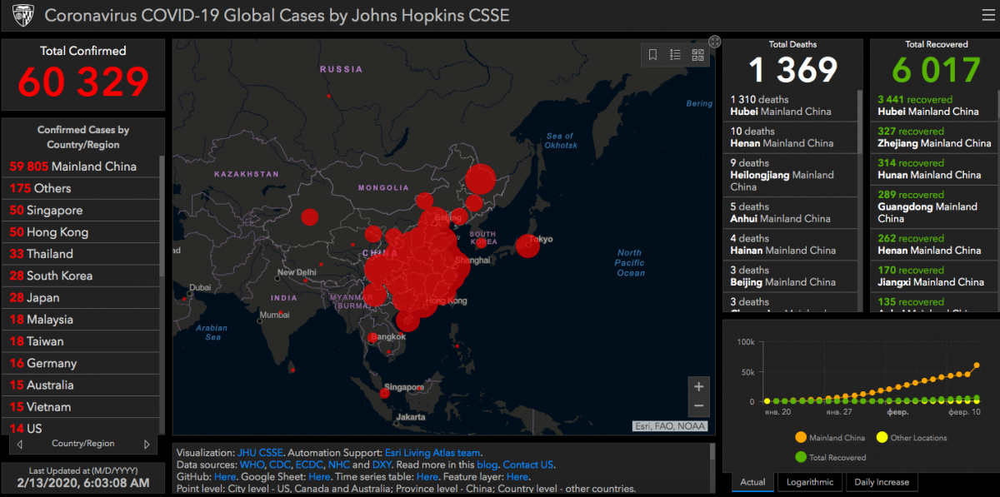Viewport: 1000px width, 497px height.
Task: Select '18 Malaysia' row
Action: (x=82, y=320)
